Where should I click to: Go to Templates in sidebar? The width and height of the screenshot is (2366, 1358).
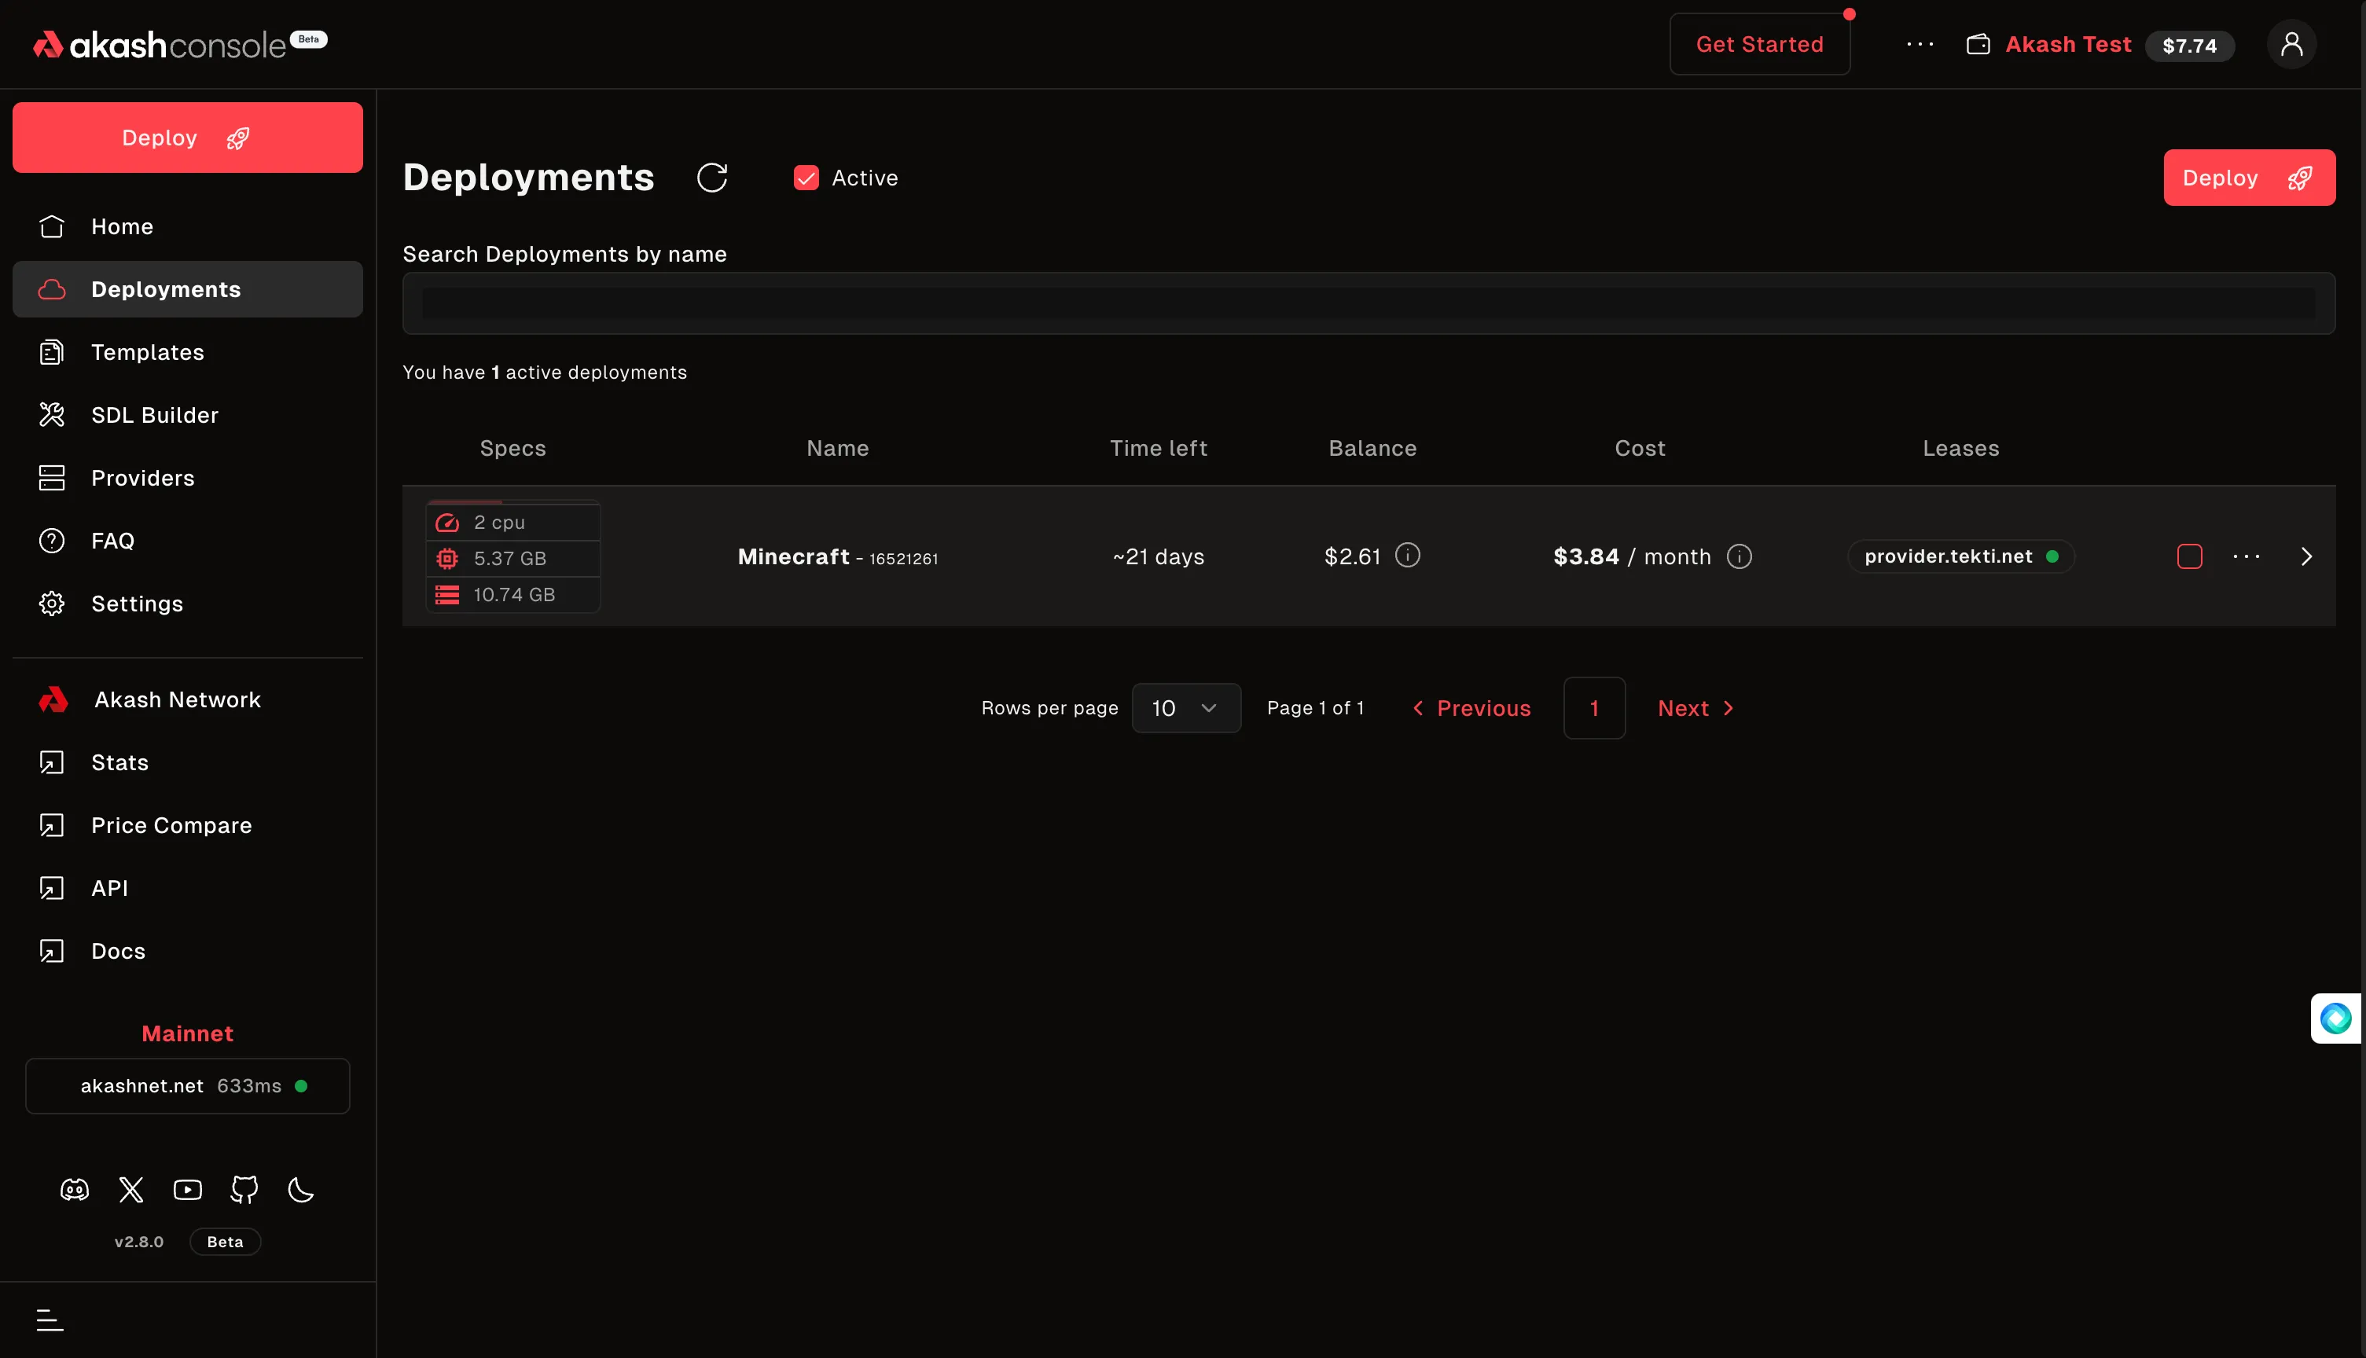coord(147,351)
